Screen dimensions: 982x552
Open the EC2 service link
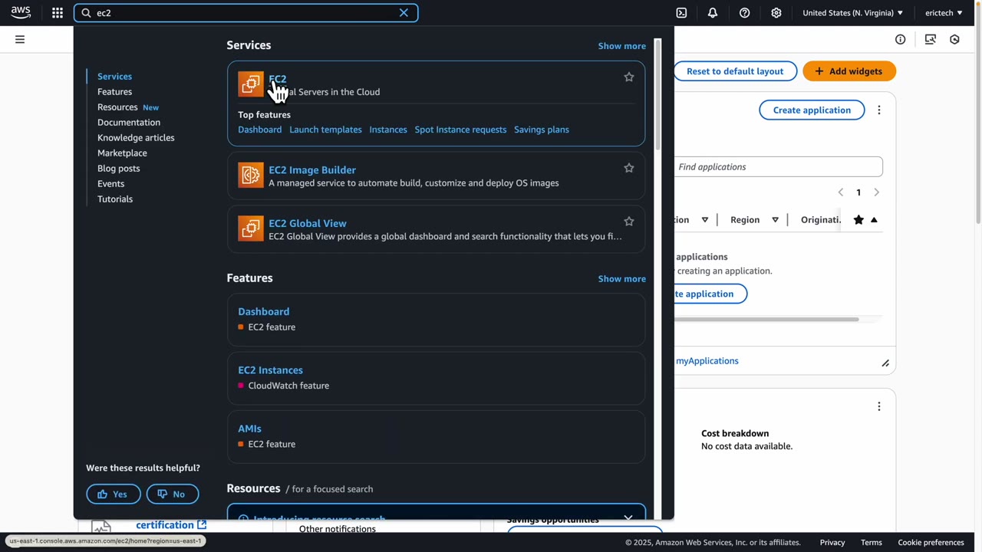278,78
